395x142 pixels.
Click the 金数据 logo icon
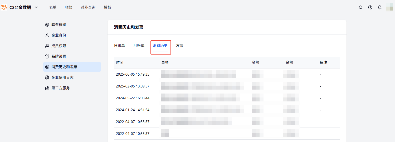tap(4, 7)
